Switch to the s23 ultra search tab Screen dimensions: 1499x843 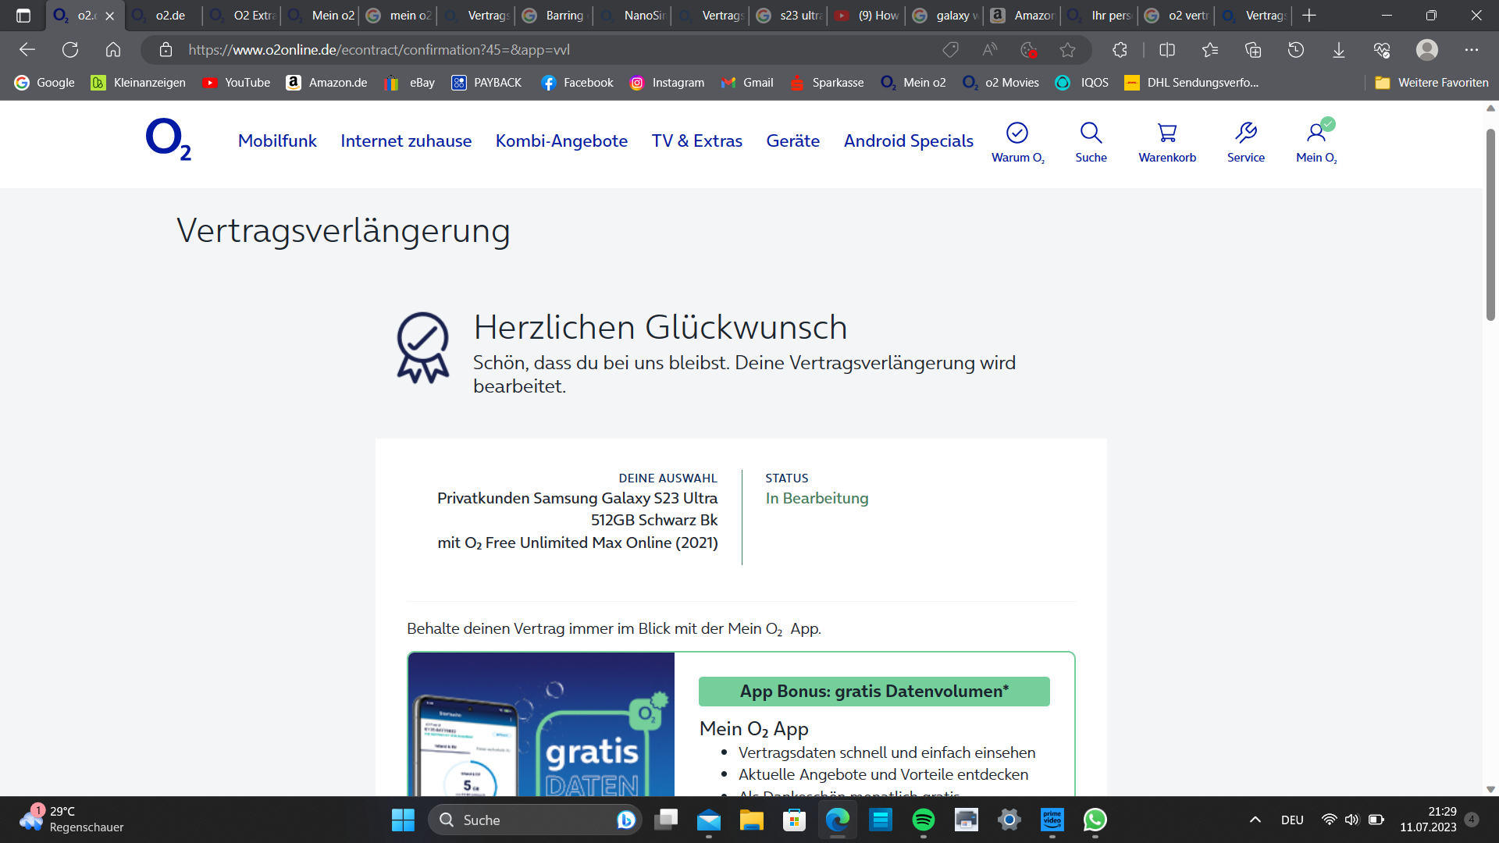click(x=789, y=16)
